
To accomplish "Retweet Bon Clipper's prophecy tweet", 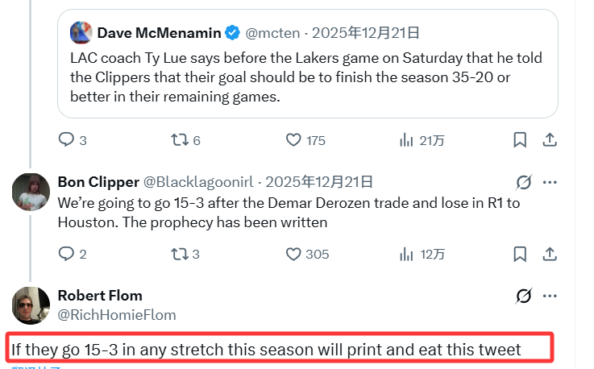I will pyautogui.click(x=179, y=254).
